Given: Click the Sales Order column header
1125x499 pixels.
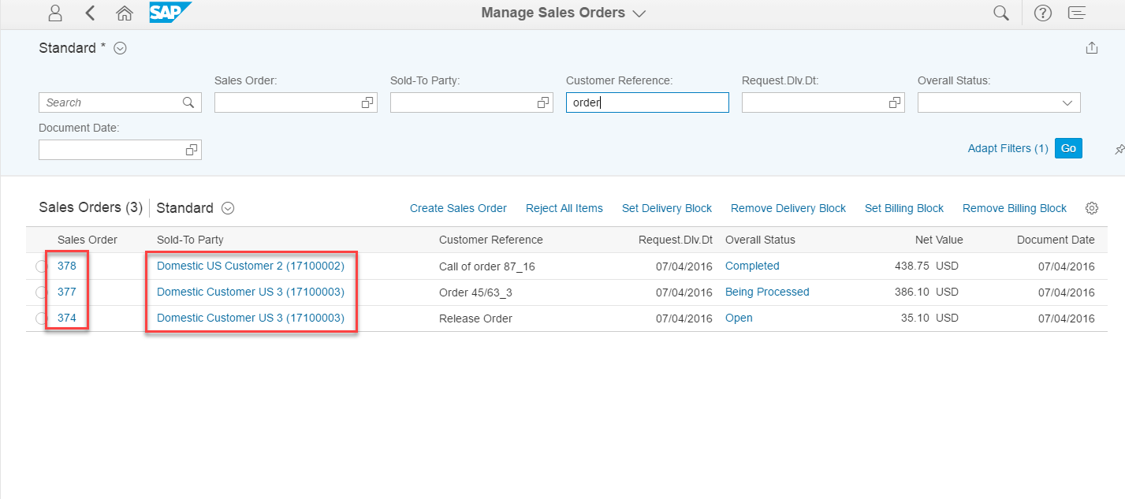Looking at the screenshot, I should pos(88,240).
